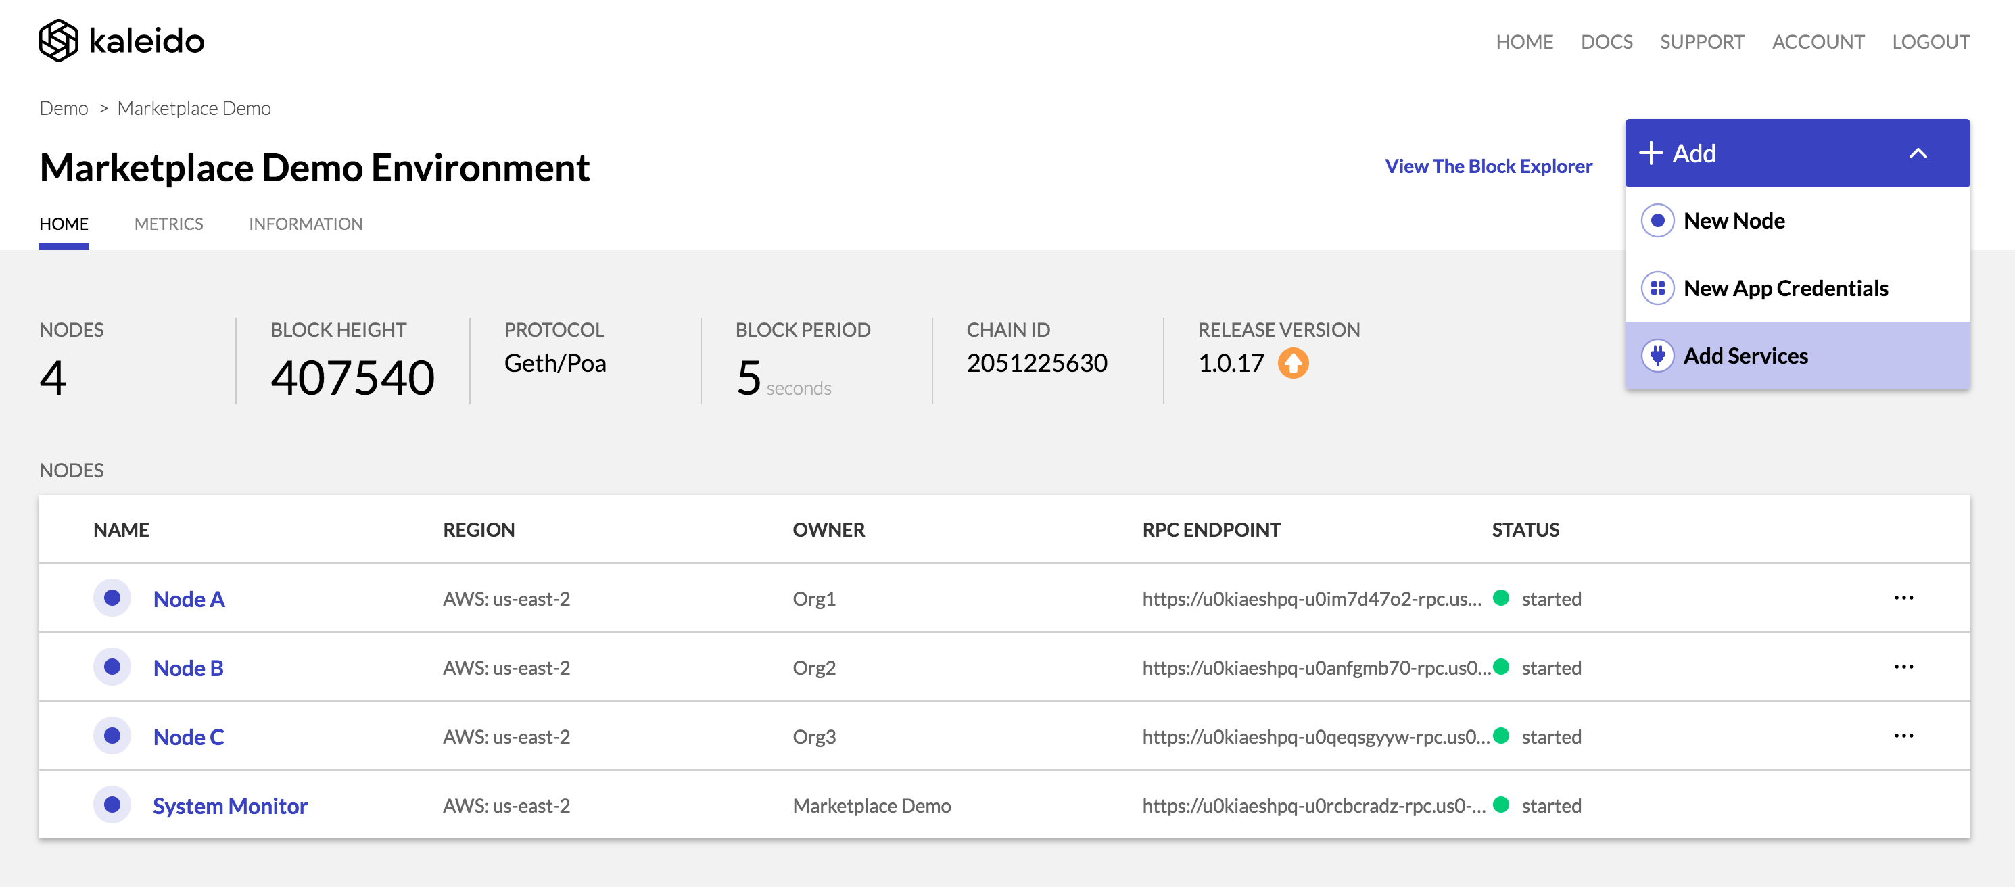This screenshot has height=887, width=2015.
Task: Click the REGION column header
Action: coord(479,529)
